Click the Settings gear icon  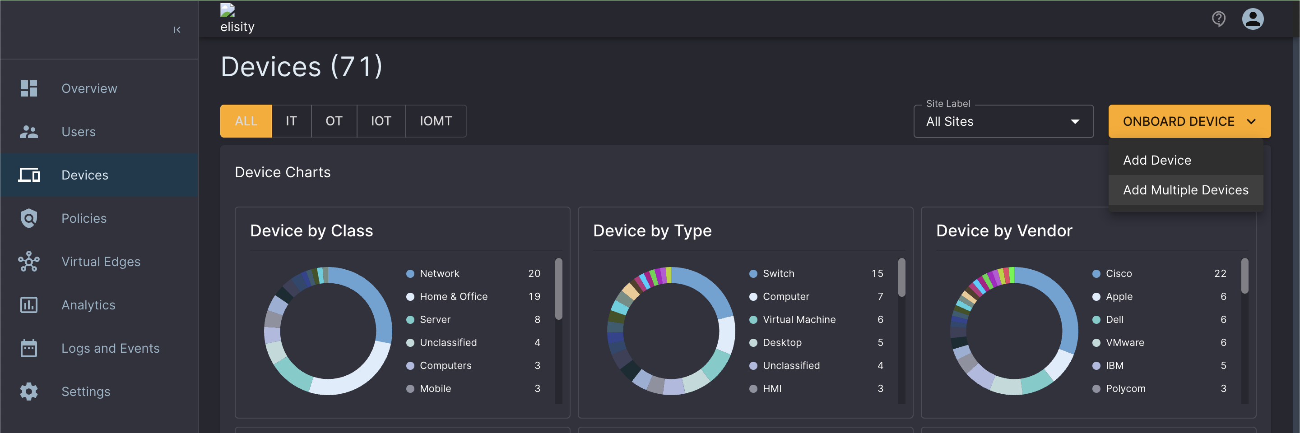tap(29, 392)
